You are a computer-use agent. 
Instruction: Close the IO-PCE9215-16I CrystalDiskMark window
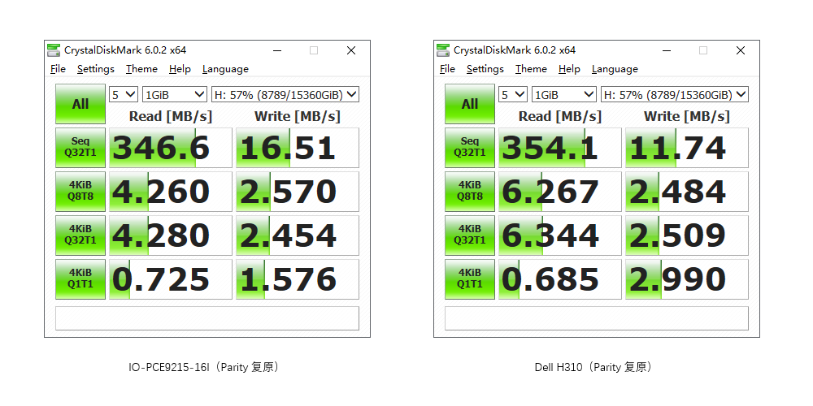pos(351,50)
